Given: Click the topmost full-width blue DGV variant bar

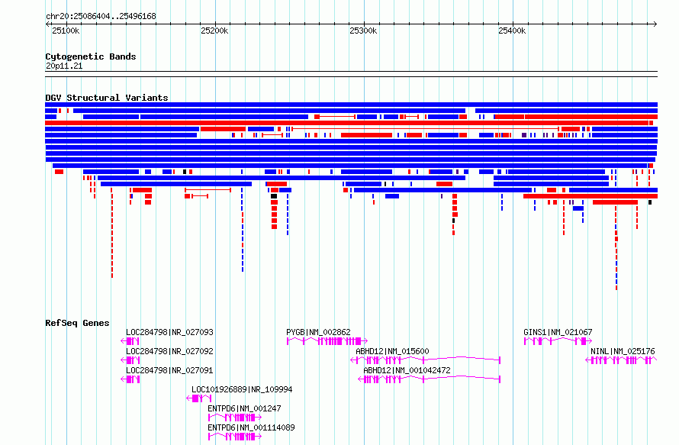Looking at the screenshot, I should pos(351,105).
